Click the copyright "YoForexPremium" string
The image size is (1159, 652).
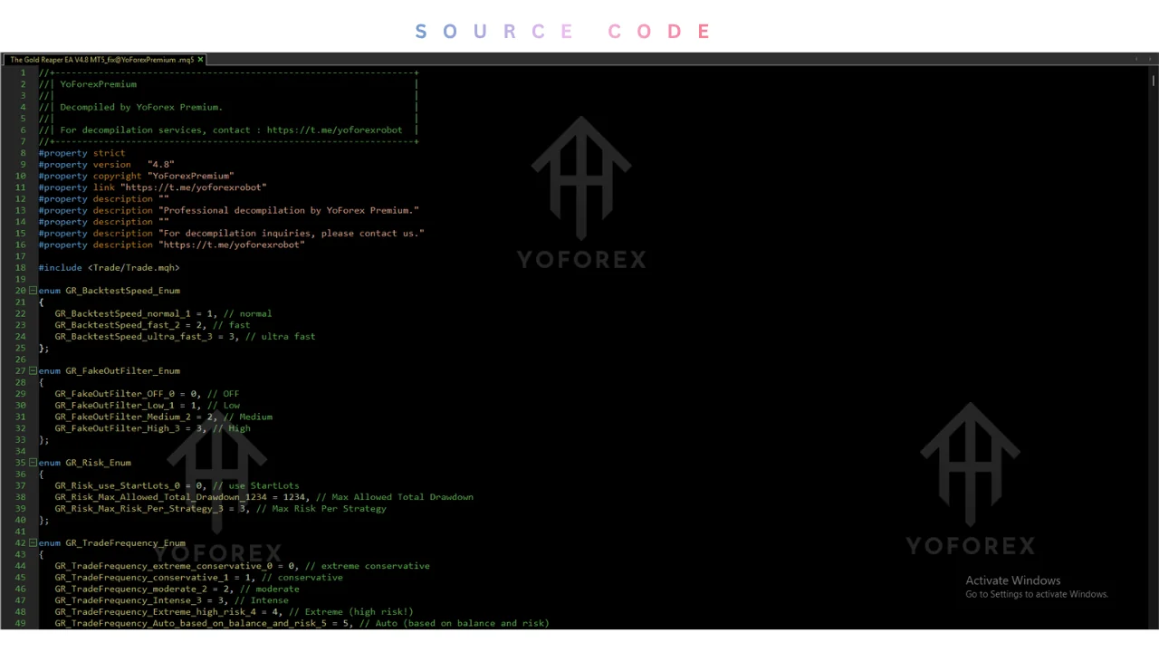pyautogui.click(x=191, y=176)
